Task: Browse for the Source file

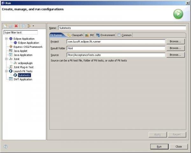Action: pos(175,55)
